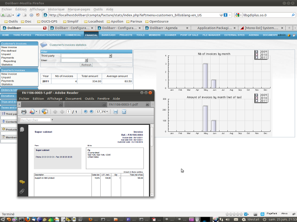Open the zoom percentage dropdown in Adobe Reader
This screenshot has width=297, height=222.
[x=107, y=112]
